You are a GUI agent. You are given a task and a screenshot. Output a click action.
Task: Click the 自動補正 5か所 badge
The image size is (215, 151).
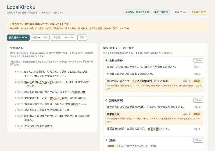[x=199, y=12]
